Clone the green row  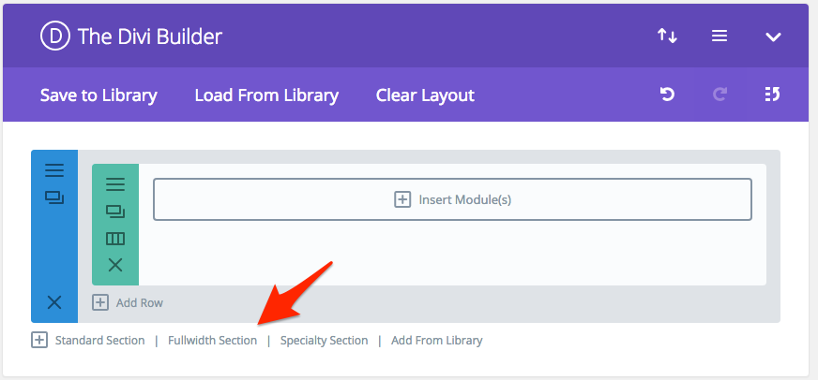(115, 212)
